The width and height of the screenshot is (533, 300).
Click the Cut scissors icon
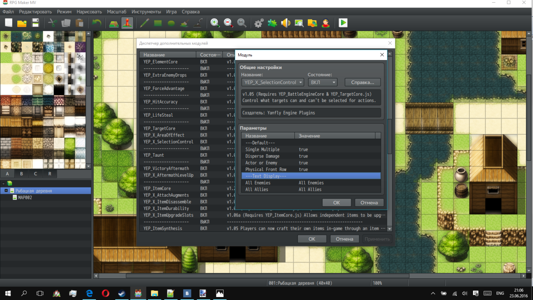click(52, 23)
